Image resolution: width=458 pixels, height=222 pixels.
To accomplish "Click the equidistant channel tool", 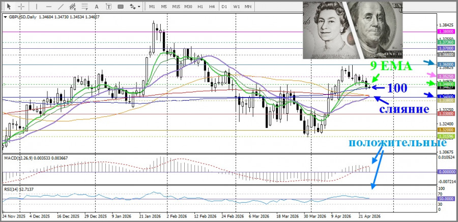I will click(73, 6).
